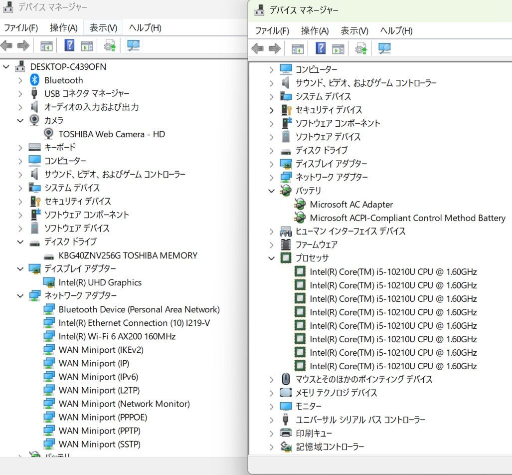Click the update driver icon in left toolbar

110,46
